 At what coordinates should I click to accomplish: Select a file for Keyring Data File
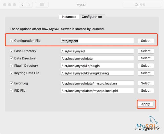[146, 73]
